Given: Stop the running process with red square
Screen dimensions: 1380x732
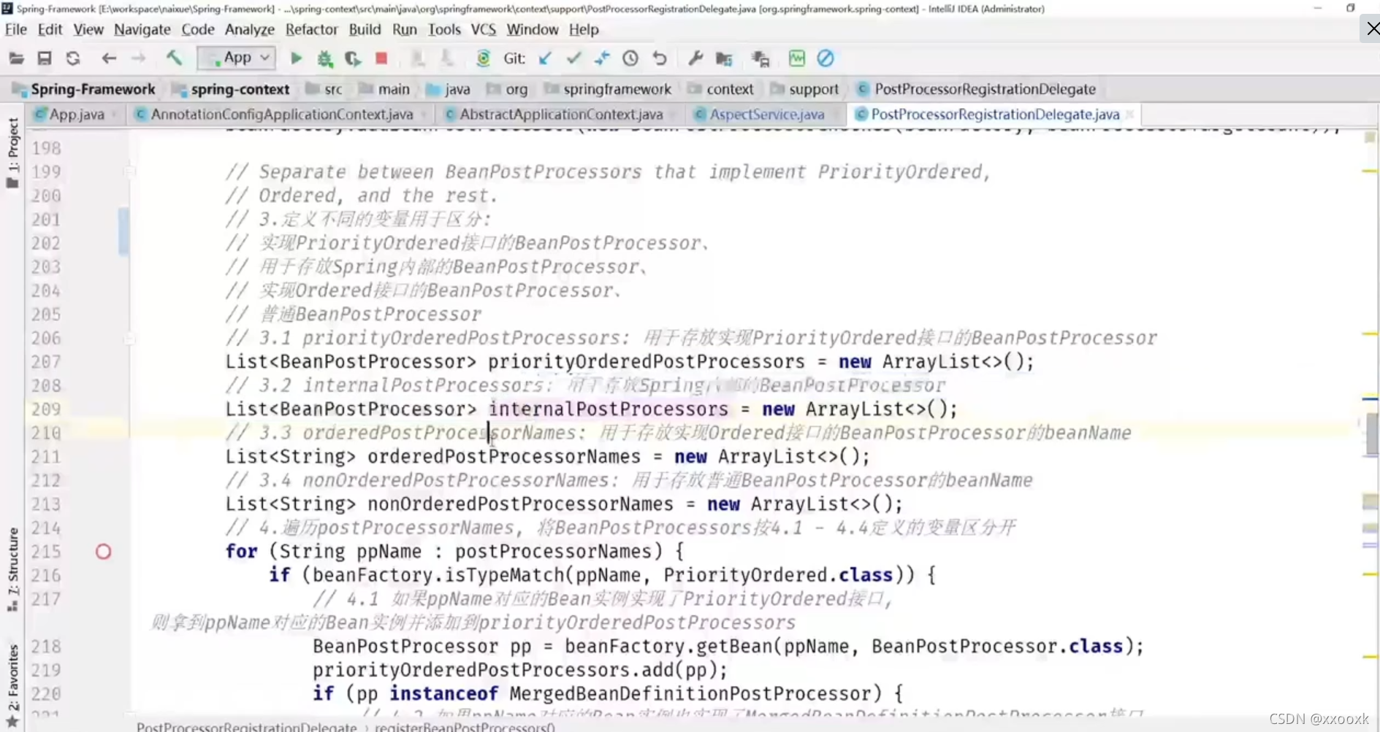Looking at the screenshot, I should [381, 58].
